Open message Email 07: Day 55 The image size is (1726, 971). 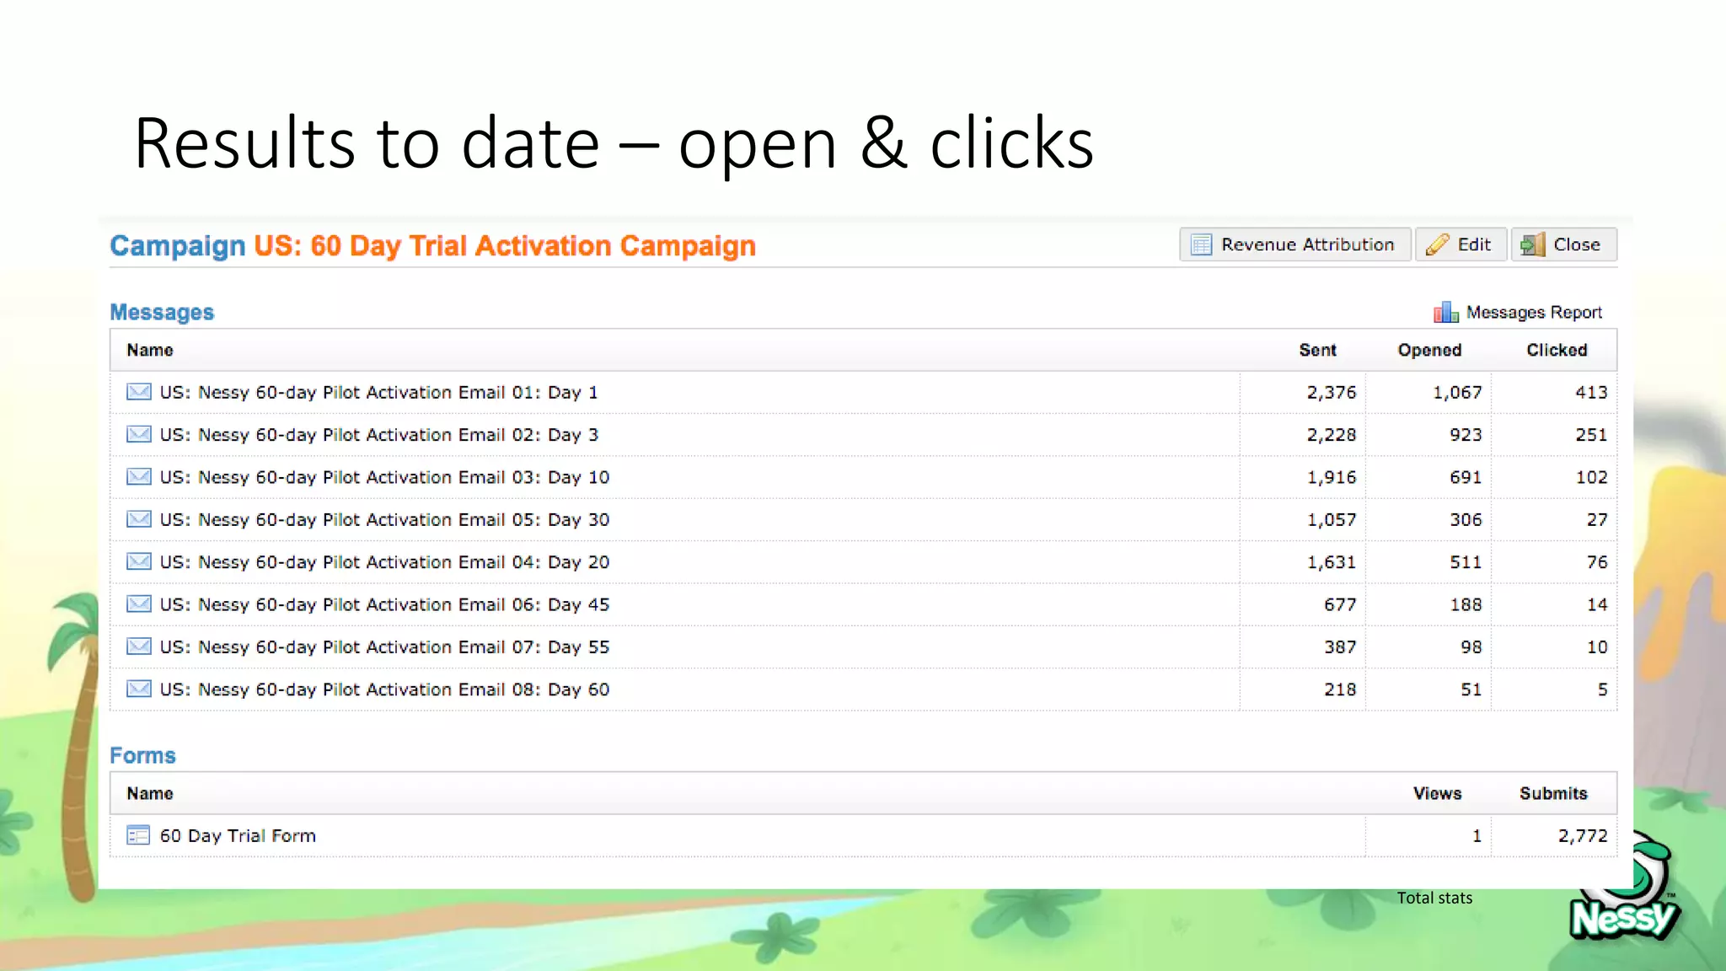tap(384, 647)
